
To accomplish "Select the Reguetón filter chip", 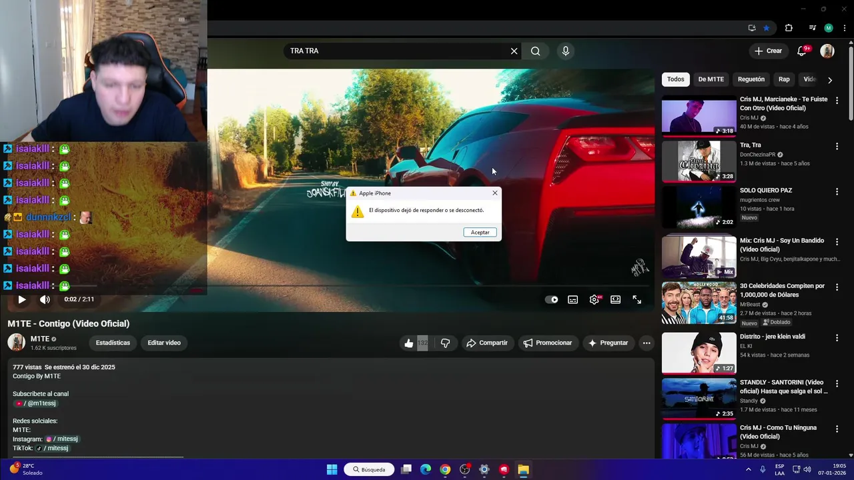I will pos(751,79).
